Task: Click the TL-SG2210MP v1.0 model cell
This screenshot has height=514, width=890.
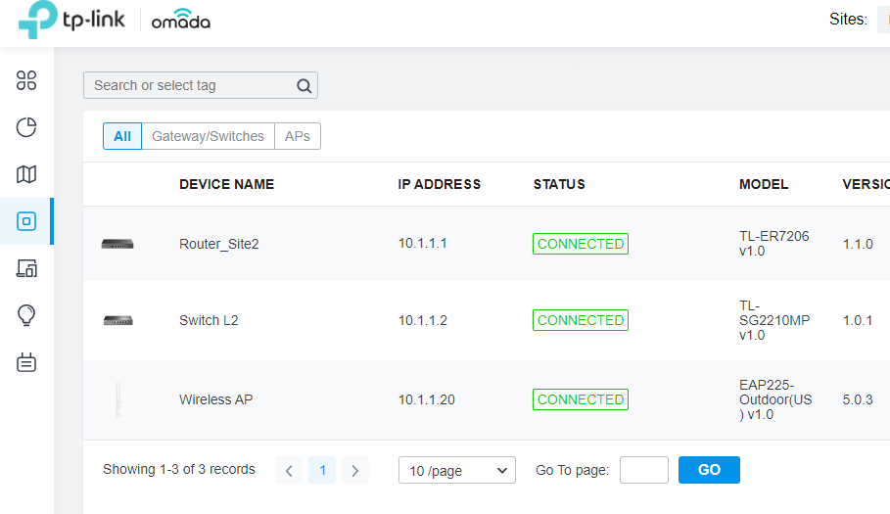Action: tap(774, 320)
